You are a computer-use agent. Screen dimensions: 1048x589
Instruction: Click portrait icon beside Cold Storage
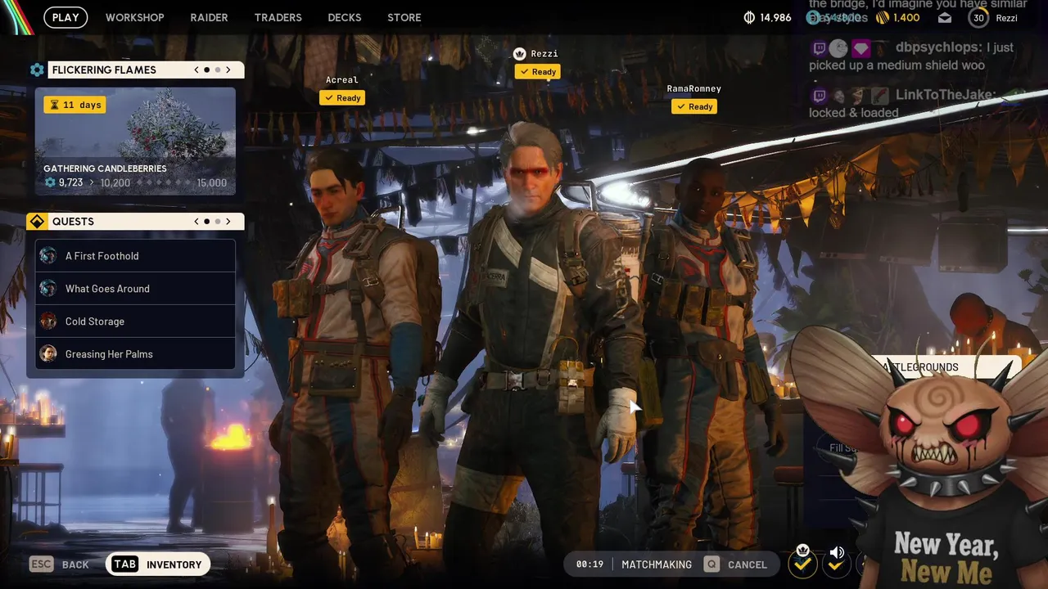click(x=48, y=321)
